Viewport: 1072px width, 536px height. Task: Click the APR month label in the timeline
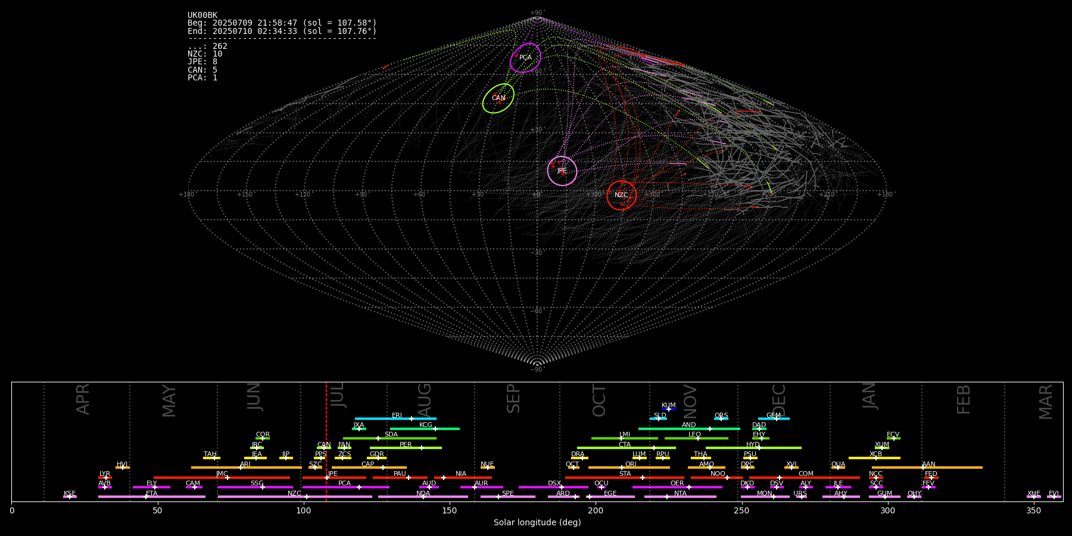tap(83, 399)
